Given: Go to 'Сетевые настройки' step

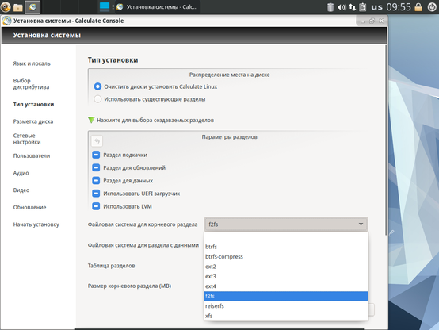Looking at the screenshot, I should (27, 139).
